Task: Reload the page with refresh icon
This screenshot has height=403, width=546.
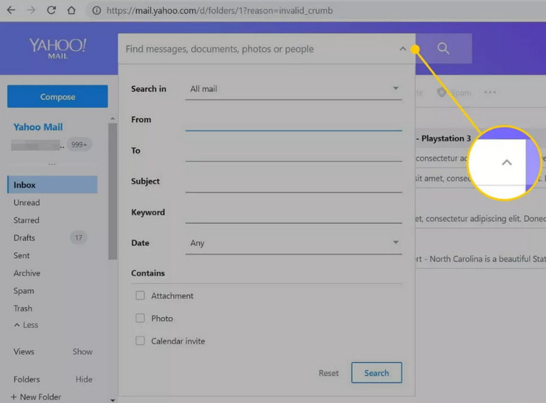Action: [51, 10]
